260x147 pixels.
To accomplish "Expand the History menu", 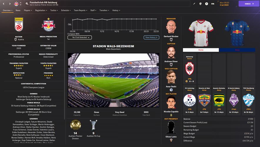I will click(x=116, y=10).
